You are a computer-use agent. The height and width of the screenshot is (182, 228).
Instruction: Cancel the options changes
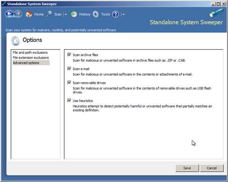pos(212,168)
